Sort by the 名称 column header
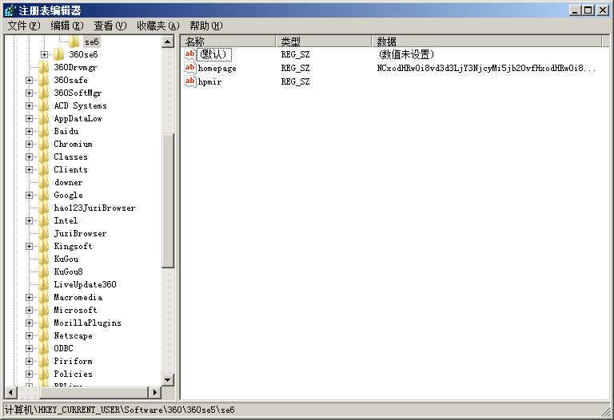 pos(229,41)
